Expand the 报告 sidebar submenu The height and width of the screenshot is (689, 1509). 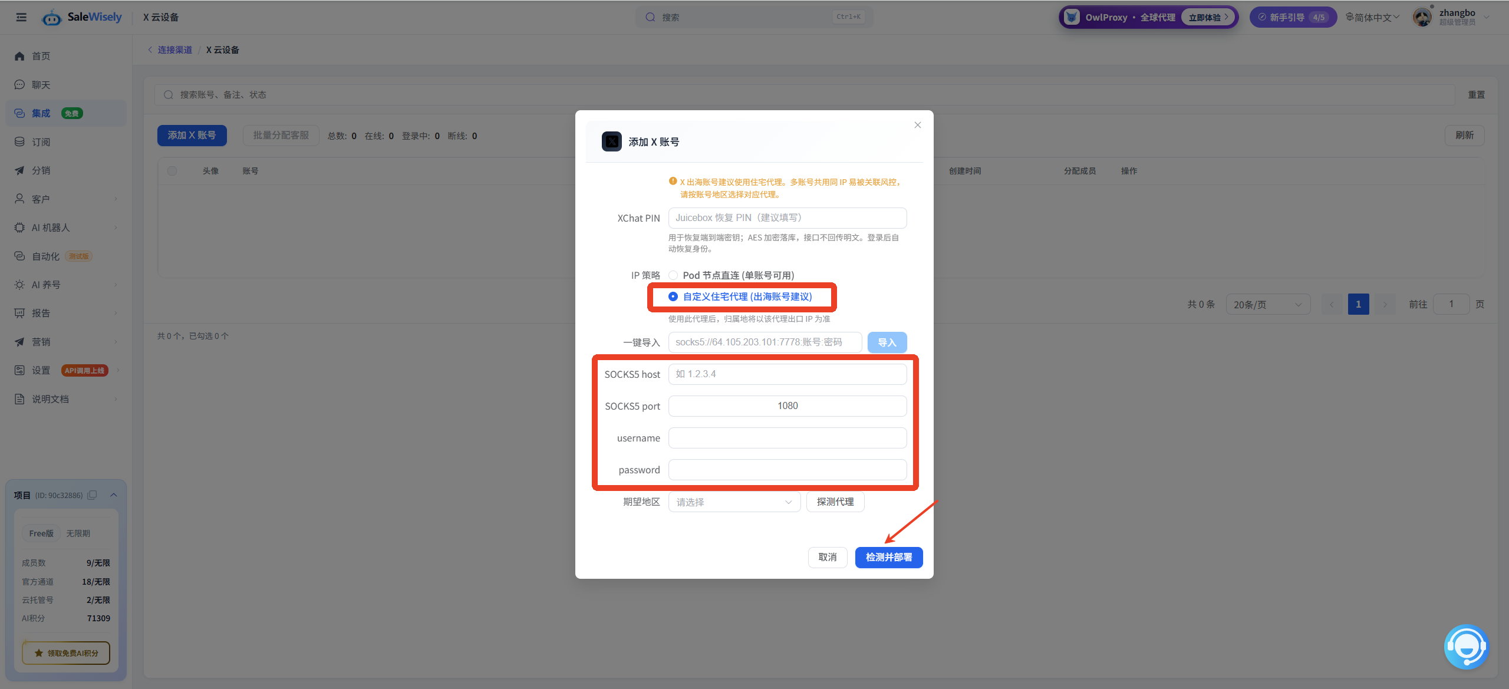coord(116,313)
